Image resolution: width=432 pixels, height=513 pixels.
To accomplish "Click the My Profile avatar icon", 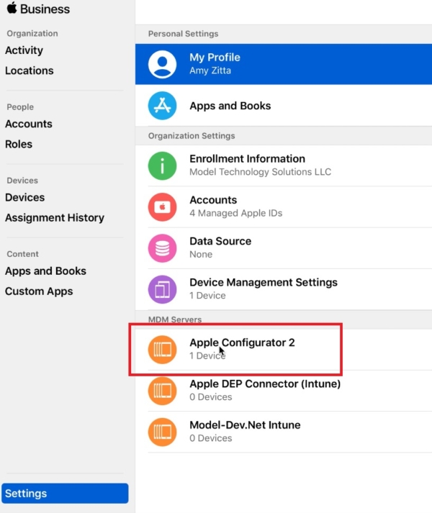I will (162, 64).
